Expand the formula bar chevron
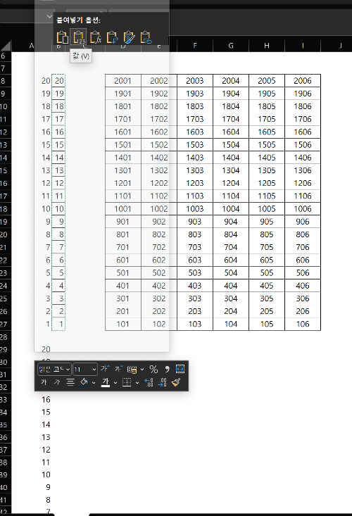The image size is (352, 516). [x=49, y=16]
